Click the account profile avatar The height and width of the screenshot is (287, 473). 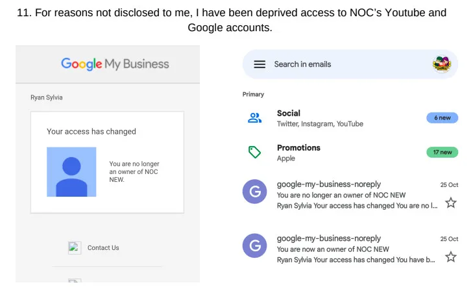point(443,64)
